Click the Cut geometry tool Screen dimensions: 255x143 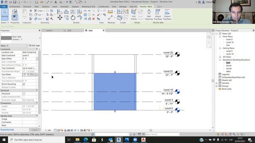pyautogui.click(x=38, y=15)
